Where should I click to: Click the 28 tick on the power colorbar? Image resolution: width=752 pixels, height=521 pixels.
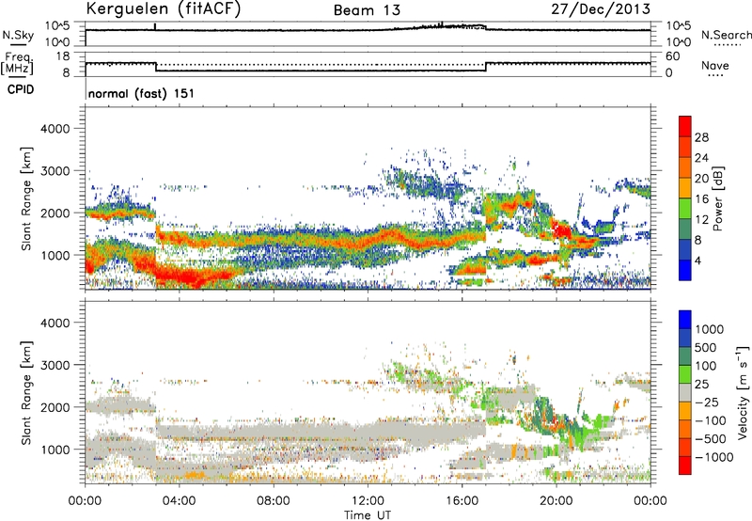(701, 137)
